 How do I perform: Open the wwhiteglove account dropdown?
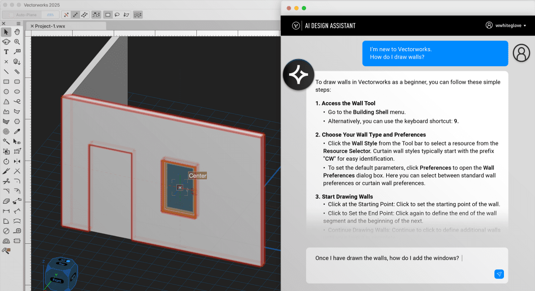coord(505,25)
